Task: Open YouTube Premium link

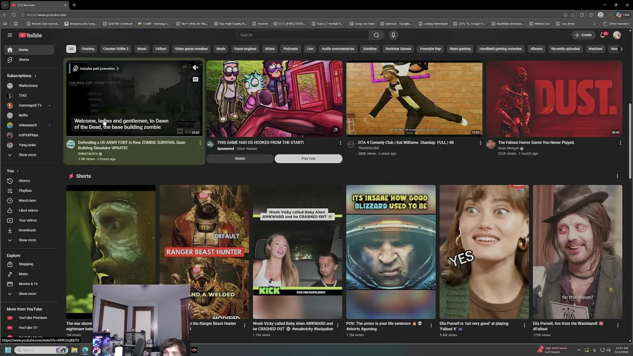Action: (x=30, y=317)
